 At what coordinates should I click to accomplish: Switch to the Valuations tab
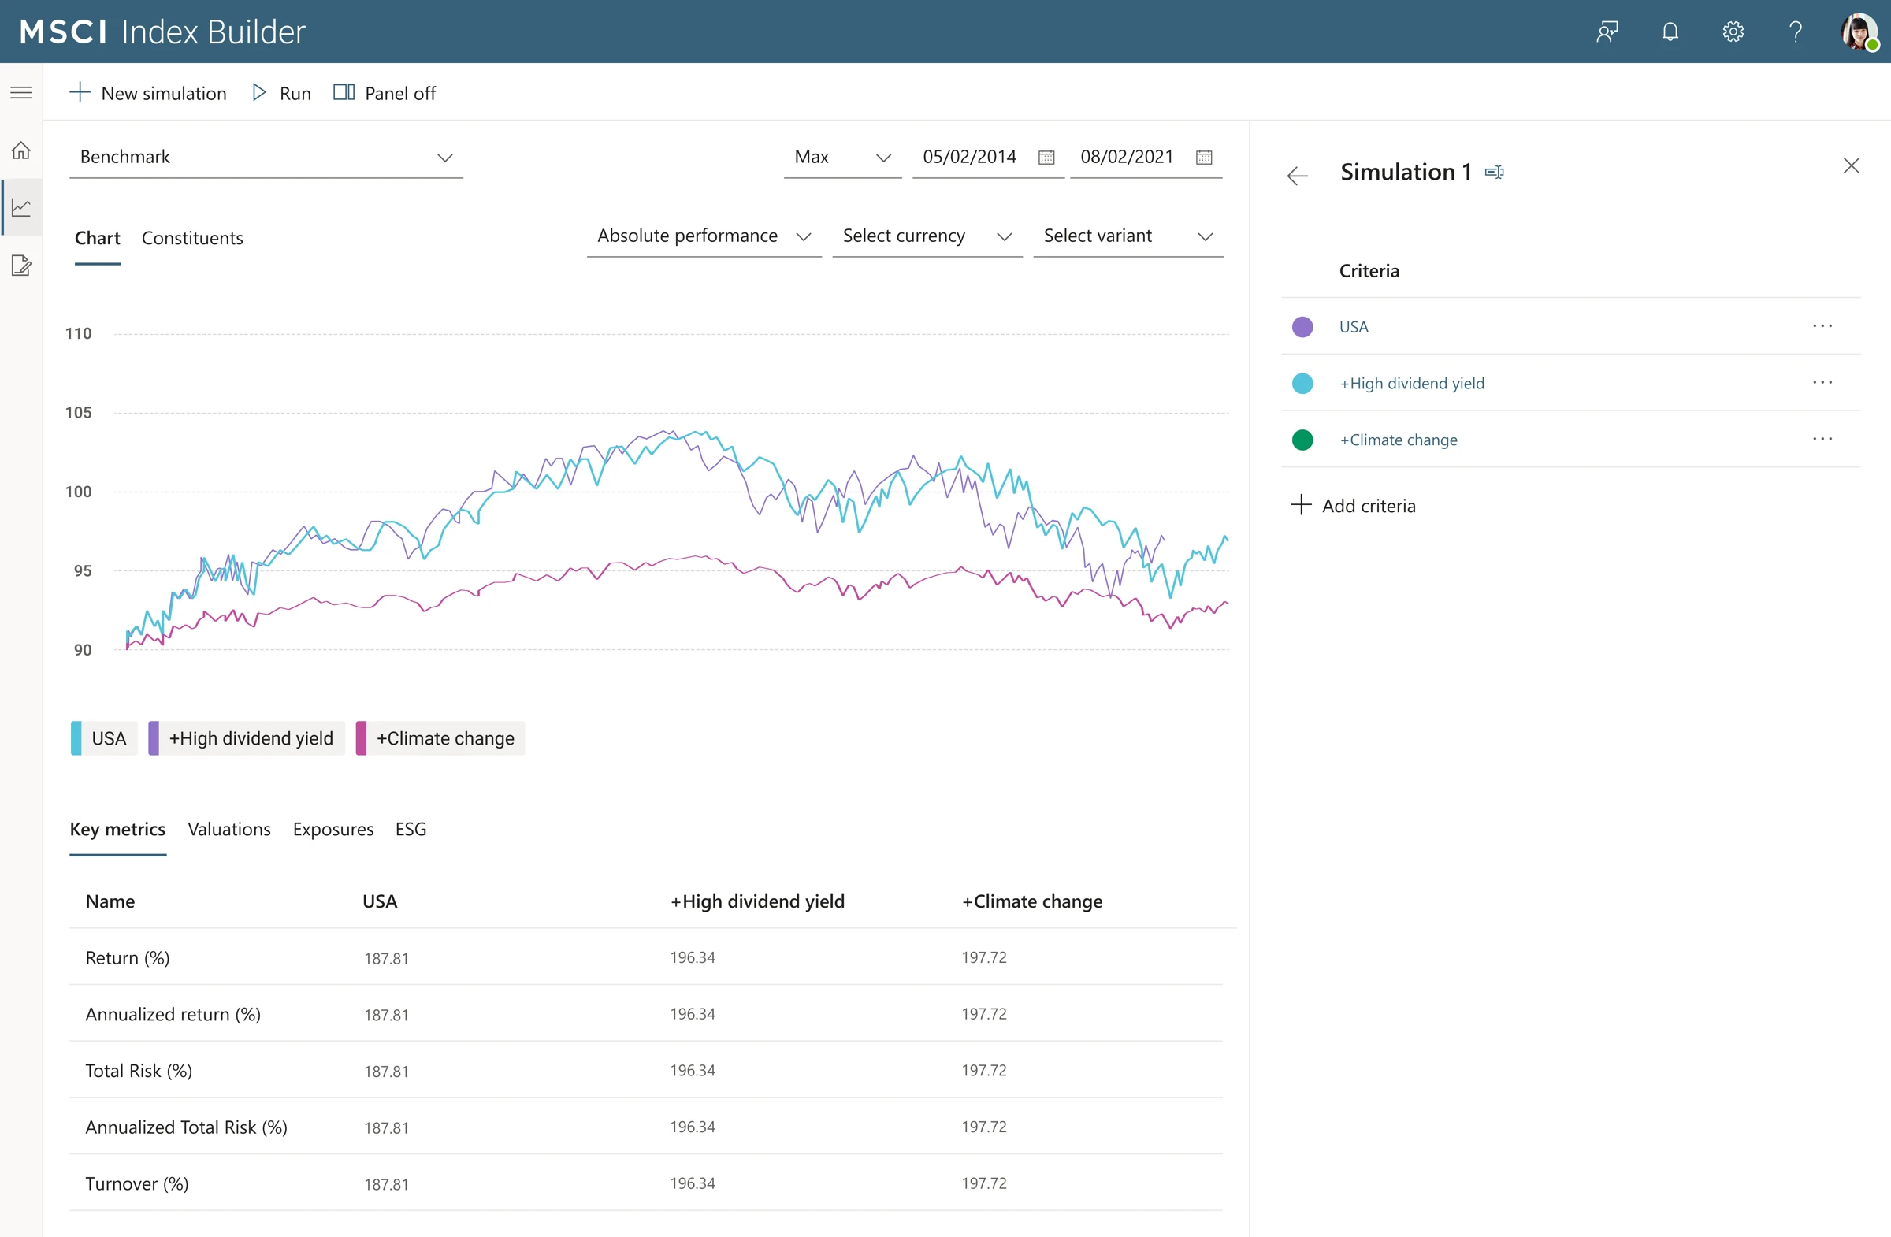point(228,829)
